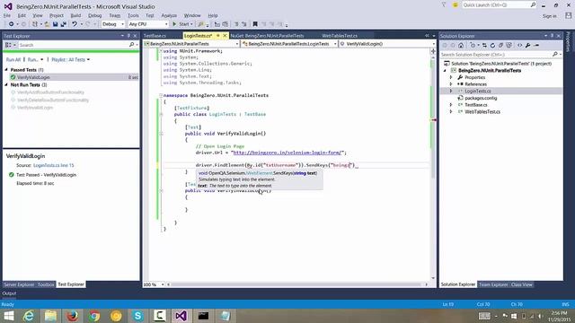Viewport: 575px width, 323px height.
Task: Click the search magnifier in Test Explorer
Action: 131,45
